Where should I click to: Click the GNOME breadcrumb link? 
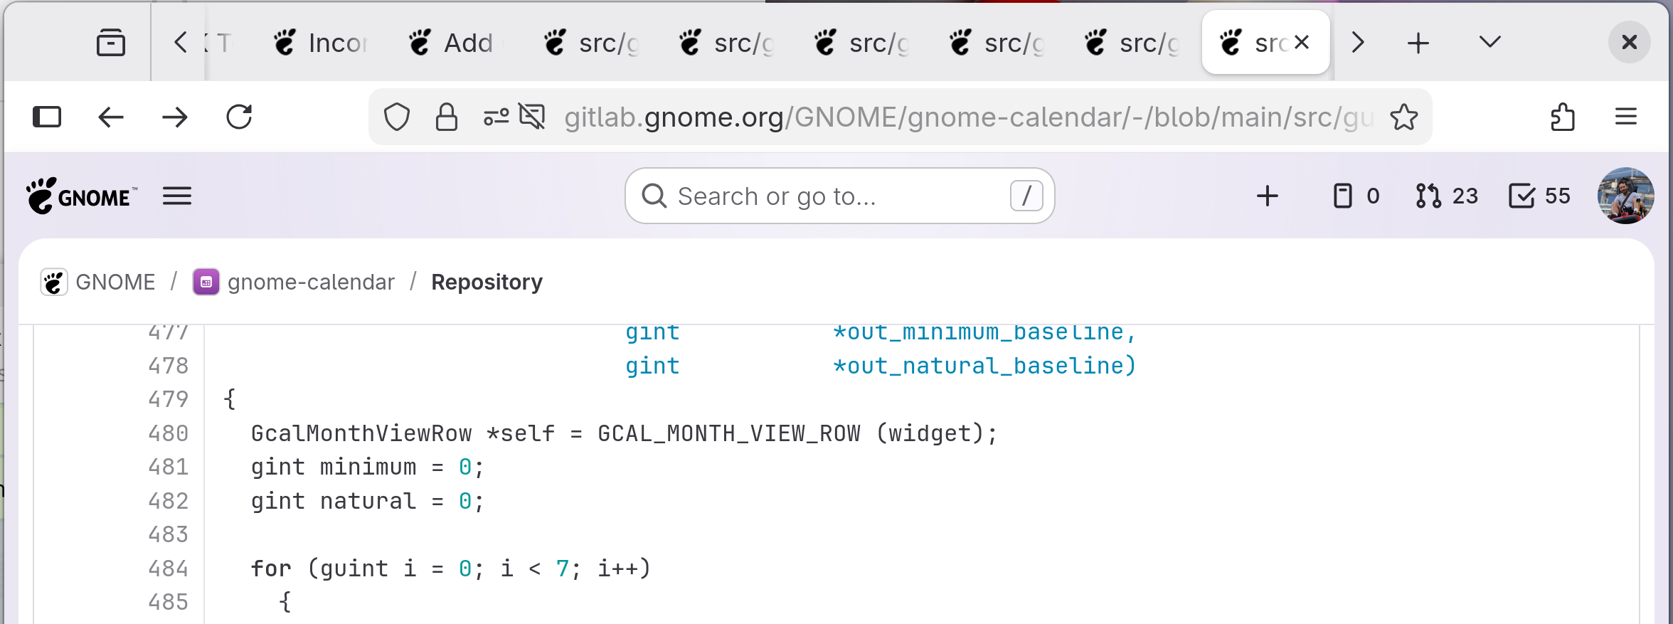click(115, 282)
